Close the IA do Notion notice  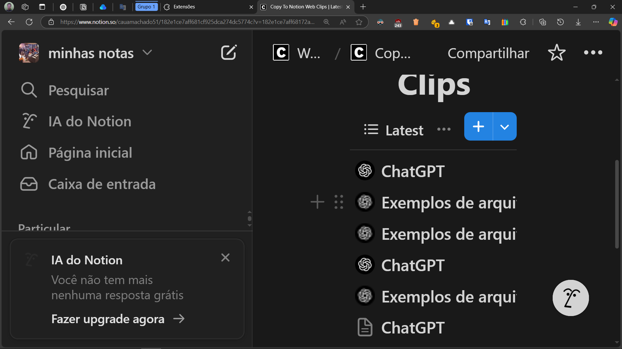pyautogui.click(x=225, y=258)
